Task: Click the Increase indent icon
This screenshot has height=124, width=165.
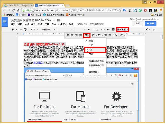Action: pos(110,35)
